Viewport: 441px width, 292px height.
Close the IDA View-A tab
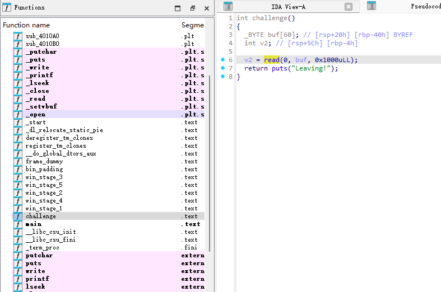point(349,7)
